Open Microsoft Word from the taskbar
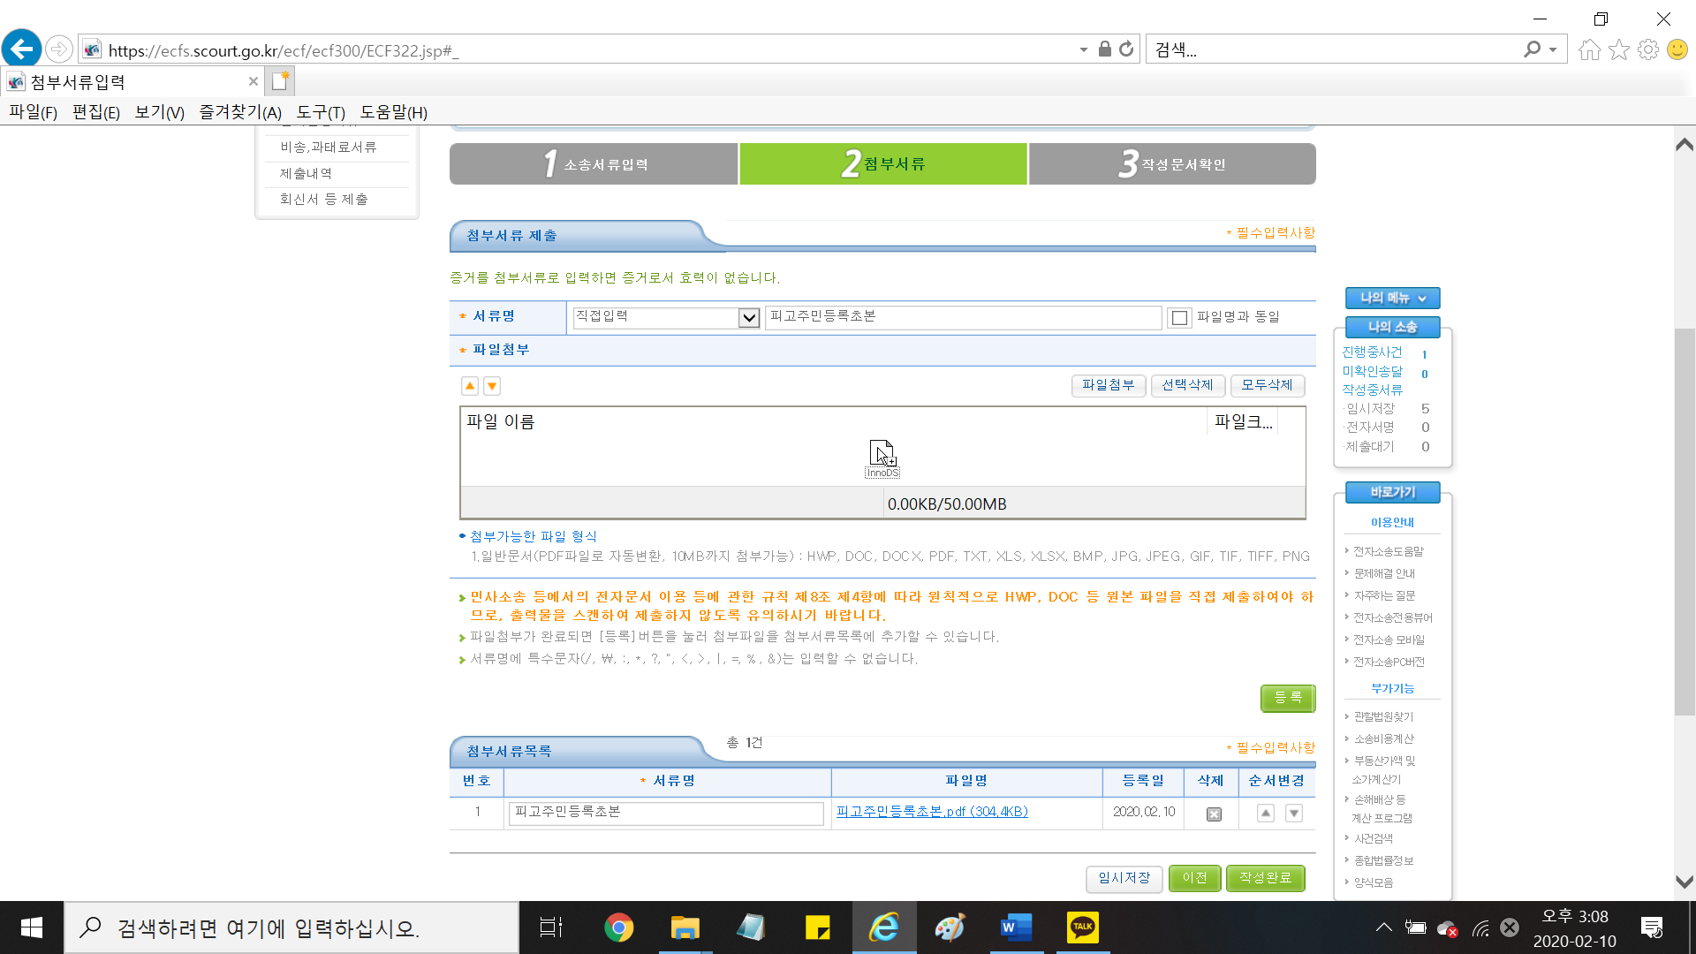Screen dimensions: 1696x954 tap(1016, 927)
